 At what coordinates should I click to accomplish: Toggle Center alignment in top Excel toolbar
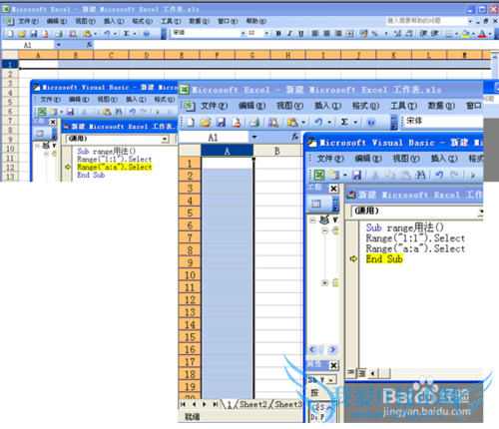pos(326,33)
